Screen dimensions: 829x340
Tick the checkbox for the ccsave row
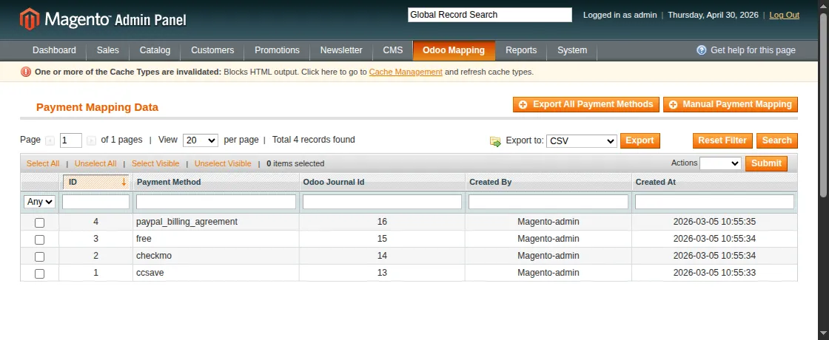coord(40,273)
